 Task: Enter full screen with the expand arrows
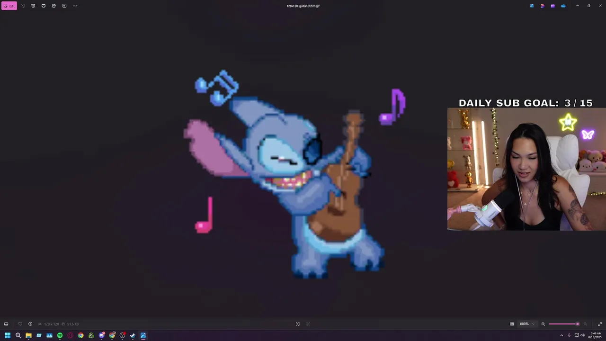[x=600, y=324]
